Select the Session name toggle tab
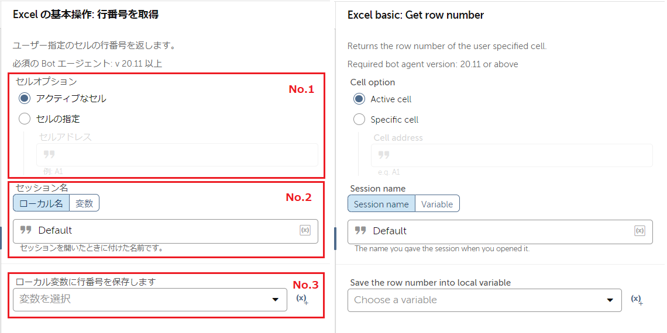Screen dimensions: 667x333 (381, 204)
